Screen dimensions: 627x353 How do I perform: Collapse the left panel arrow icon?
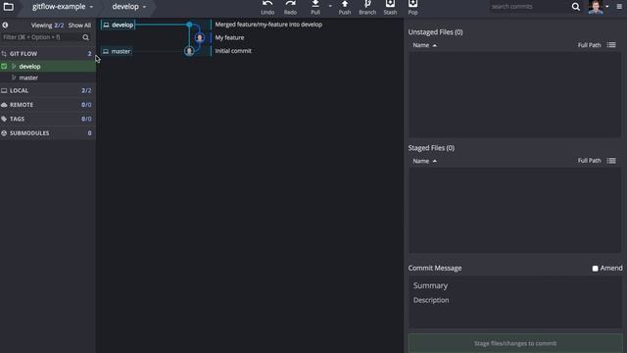point(5,25)
